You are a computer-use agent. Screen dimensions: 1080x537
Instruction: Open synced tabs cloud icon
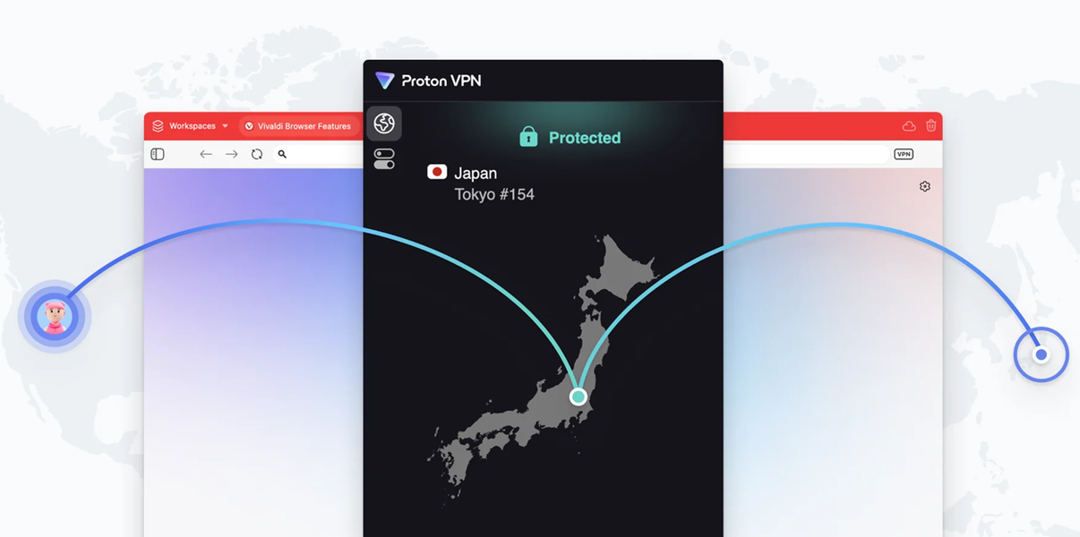coord(909,126)
